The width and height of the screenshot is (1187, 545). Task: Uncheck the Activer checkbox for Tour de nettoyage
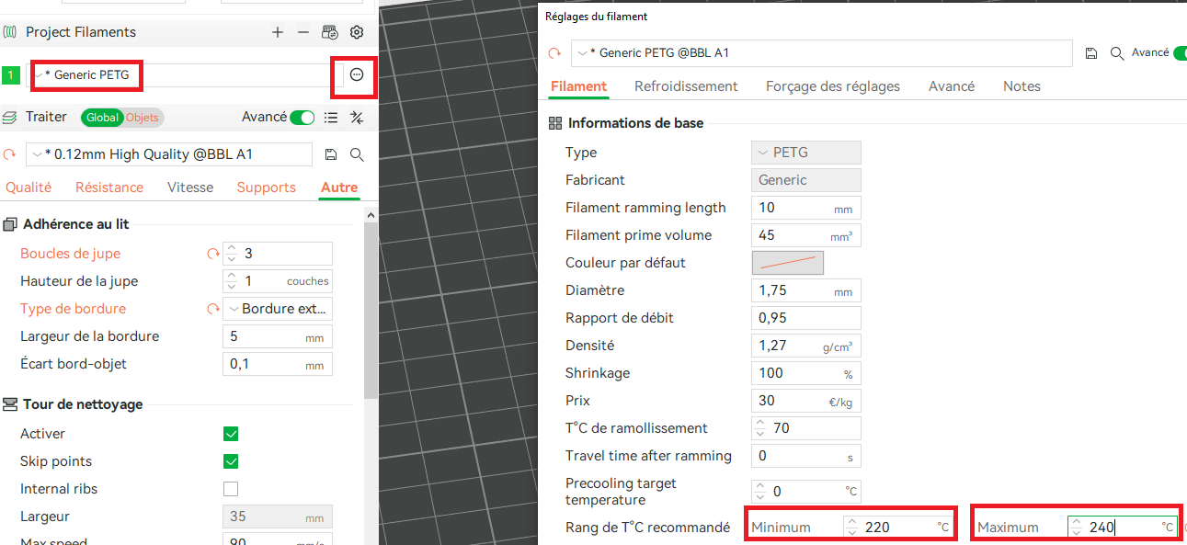(x=231, y=434)
